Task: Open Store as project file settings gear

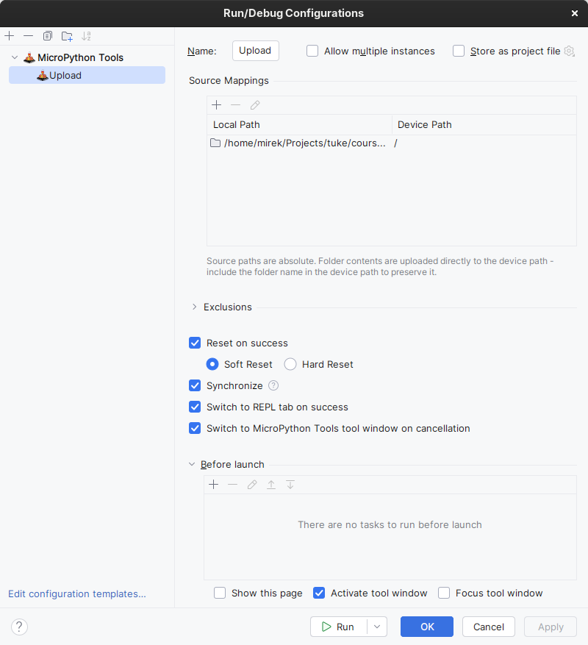Action: (x=570, y=51)
